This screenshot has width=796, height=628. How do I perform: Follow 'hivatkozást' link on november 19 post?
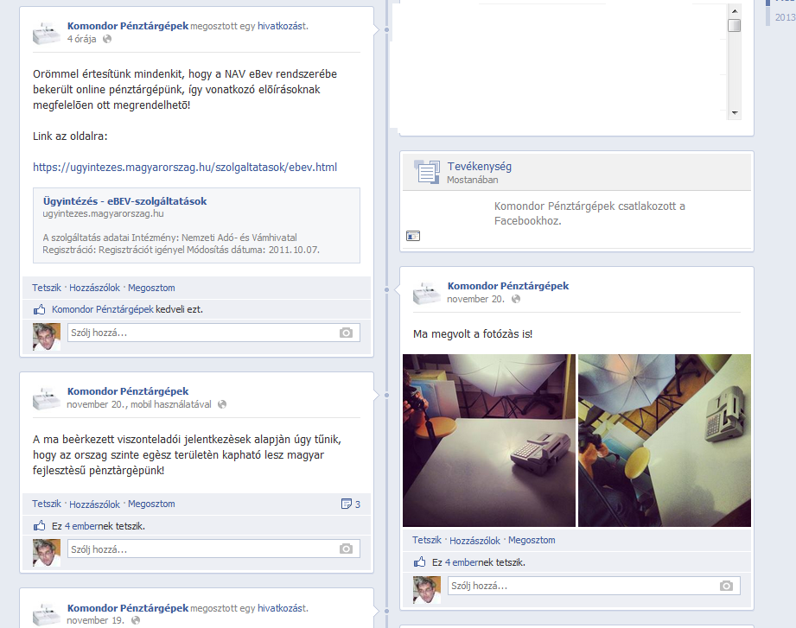point(283,608)
